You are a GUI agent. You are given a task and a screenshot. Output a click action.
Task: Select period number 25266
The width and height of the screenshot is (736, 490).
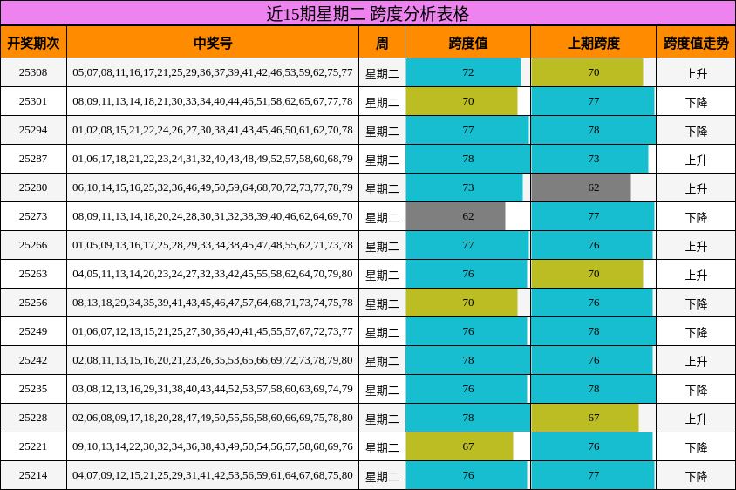33,245
